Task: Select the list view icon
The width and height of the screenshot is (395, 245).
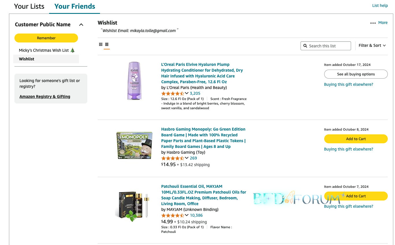Action: (107, 44)
